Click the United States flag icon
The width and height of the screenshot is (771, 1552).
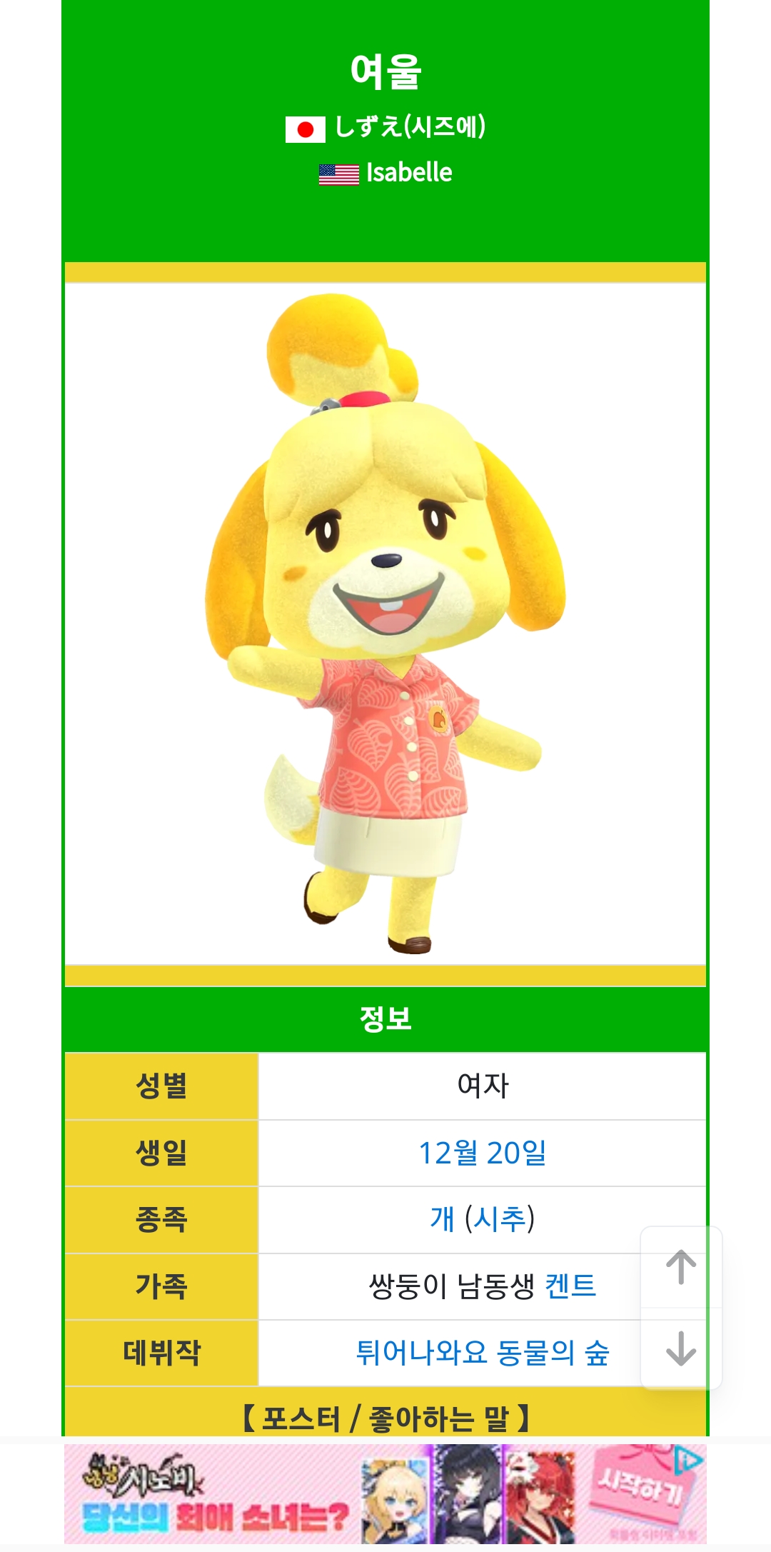[339, 174]
